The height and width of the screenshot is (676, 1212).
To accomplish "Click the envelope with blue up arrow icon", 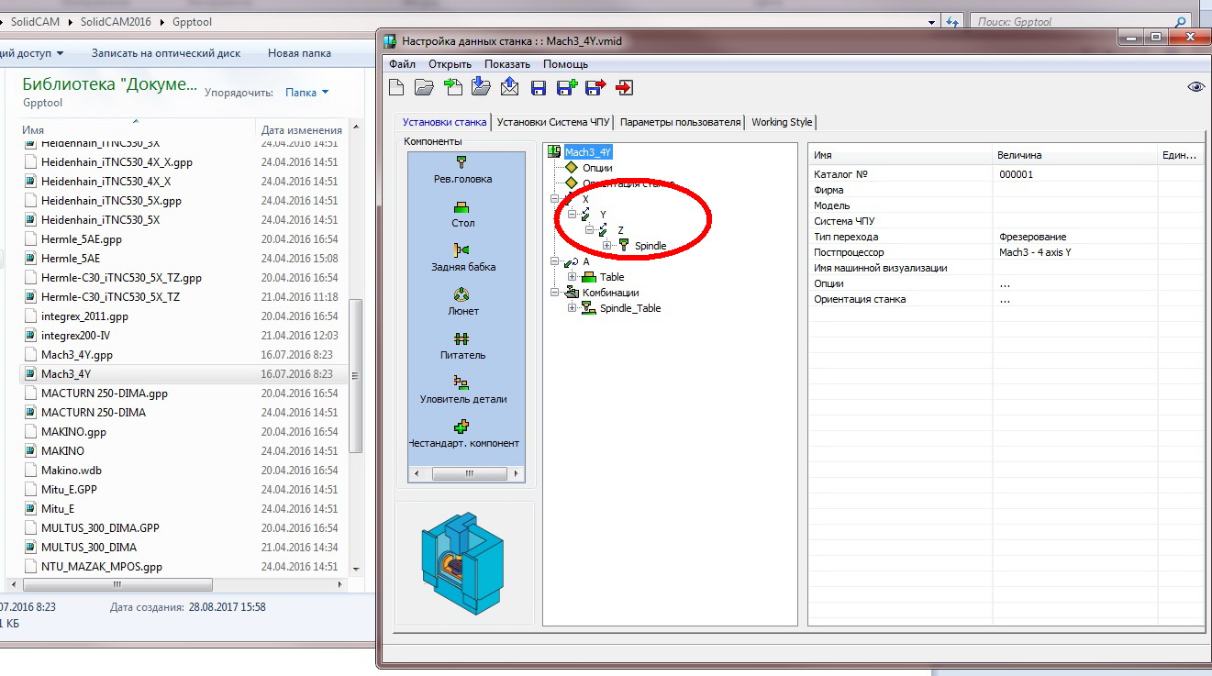I will [510, 87].
